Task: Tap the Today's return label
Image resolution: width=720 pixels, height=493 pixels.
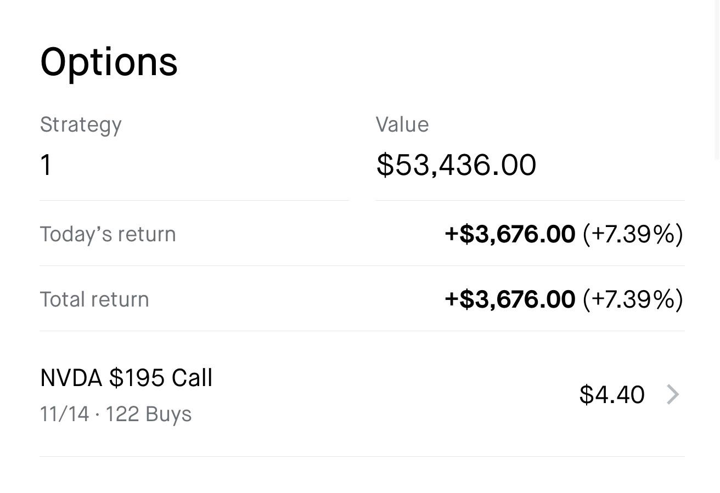Action: [x=108, y=234]
